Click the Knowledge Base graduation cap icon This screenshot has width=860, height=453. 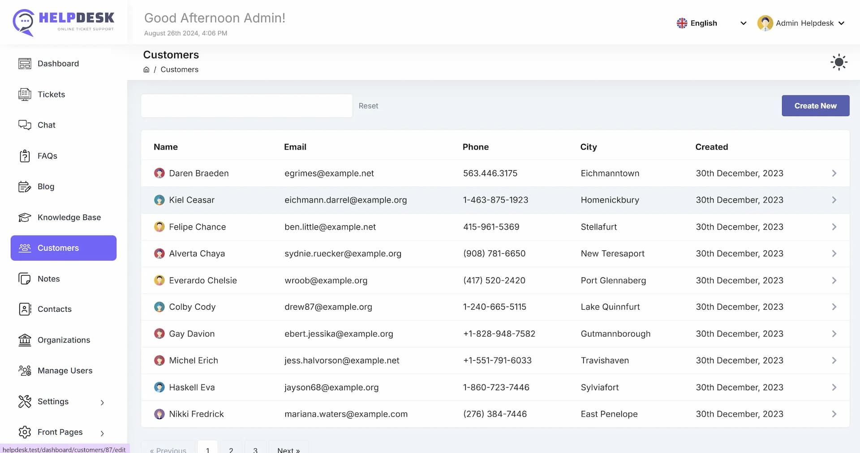(x=25, y=217)
